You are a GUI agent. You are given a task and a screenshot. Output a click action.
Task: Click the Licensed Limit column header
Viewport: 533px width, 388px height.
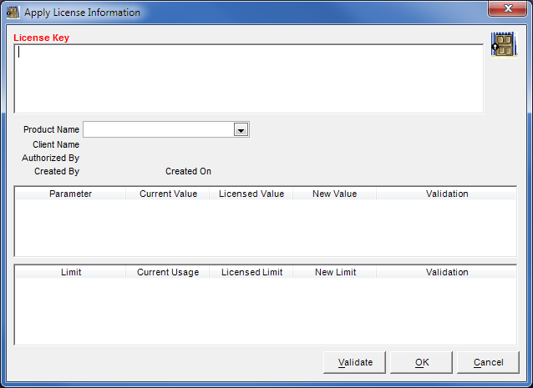251,272
